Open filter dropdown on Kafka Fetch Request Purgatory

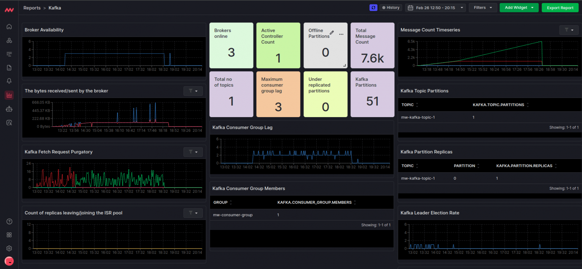coord(193,152)
